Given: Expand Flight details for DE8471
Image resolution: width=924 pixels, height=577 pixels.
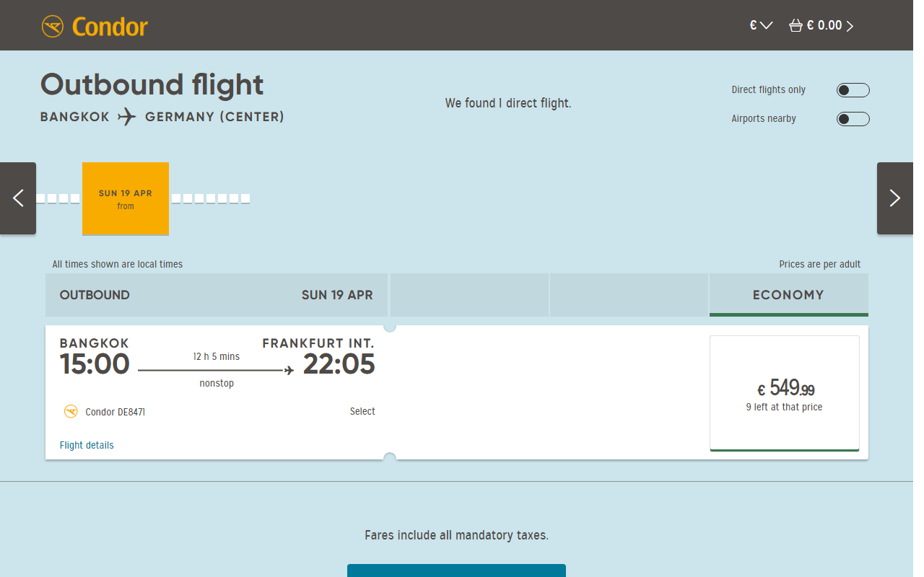Looking at the screenshot, I should (x=87, y=445).
